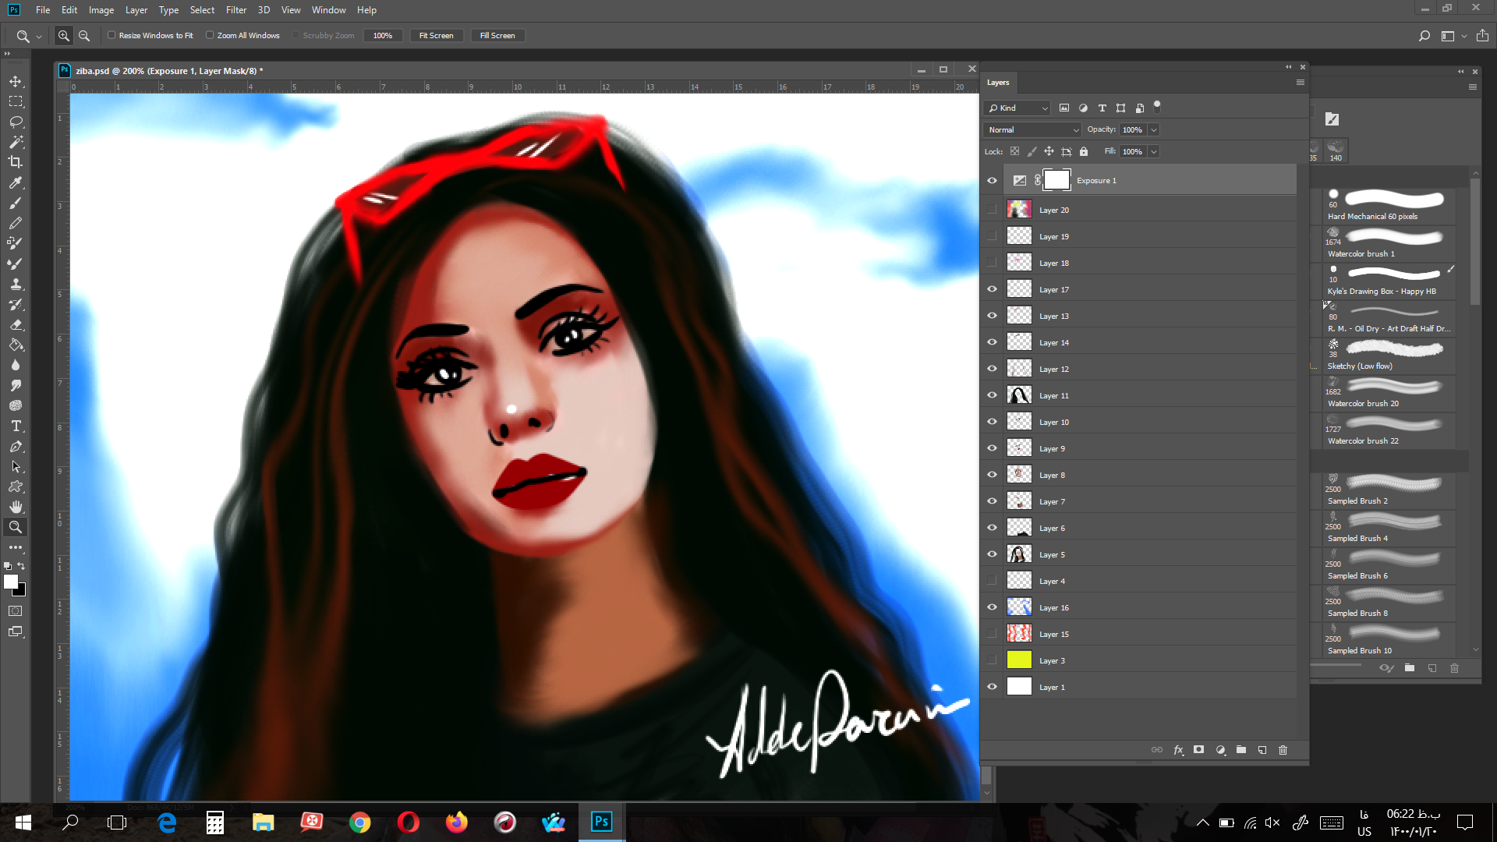Open the Image menu

tap(101, 10)
